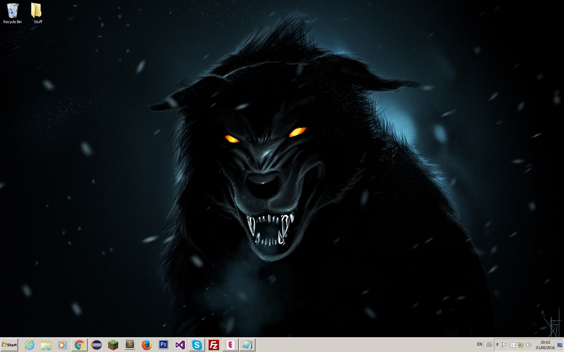
Task: Open the clock showing 20:02
Action: click(x=545, y=345)
